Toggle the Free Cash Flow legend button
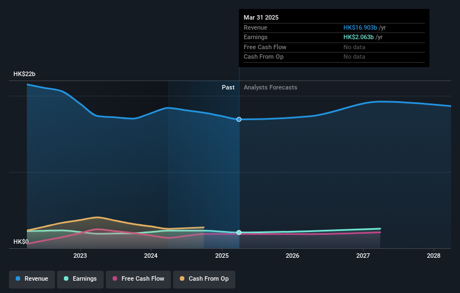The width and height of the screenshot is (460, 293). pyautogui.click(x=138, y=279)
